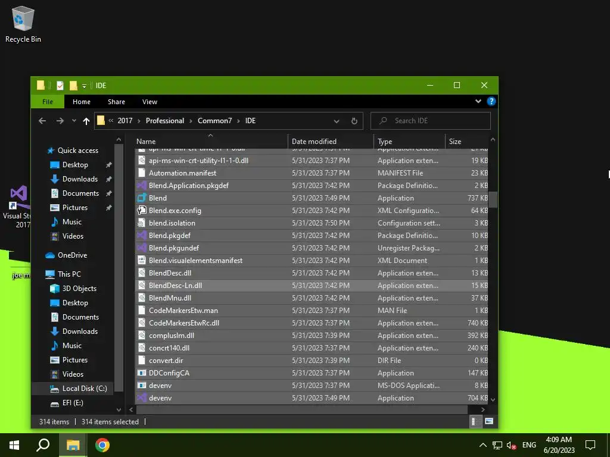Navigate to the Professional breadcrumb

pos(165,121)
